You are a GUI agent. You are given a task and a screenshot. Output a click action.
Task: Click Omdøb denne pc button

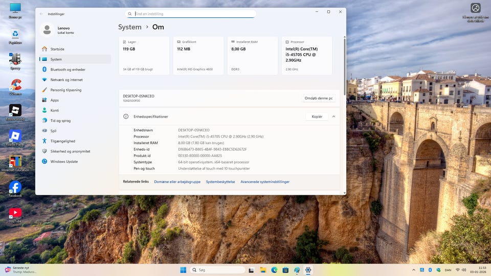(x=319, y=98)
